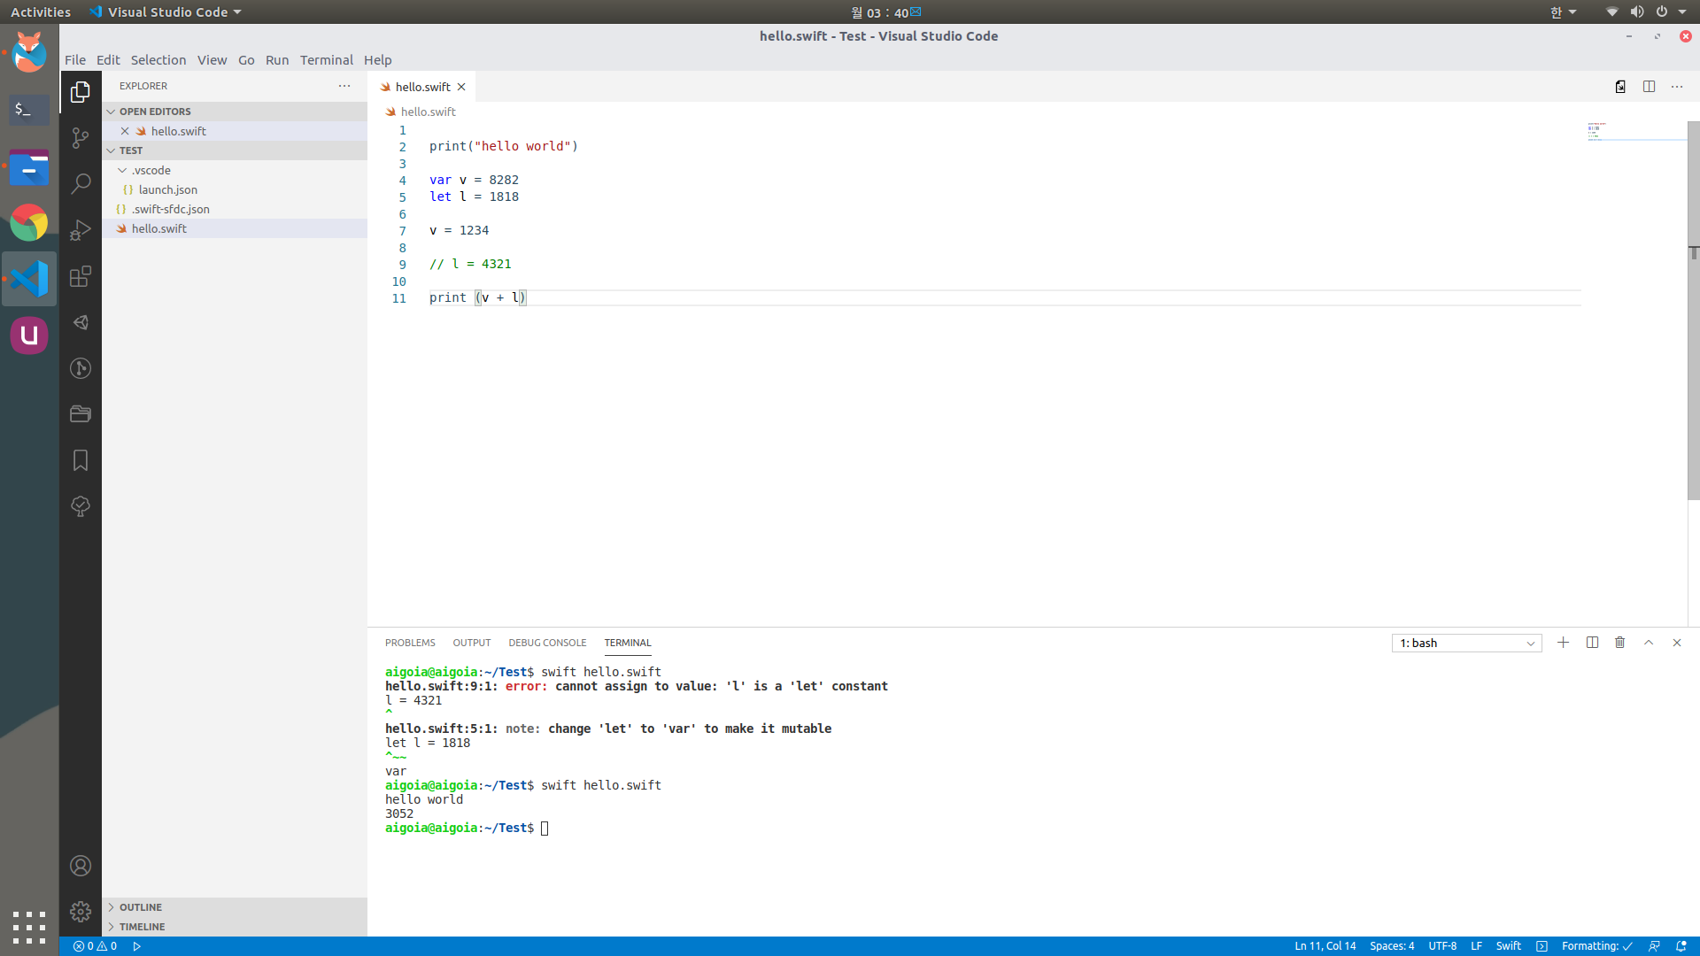
Task: Open the Manage settings gear
Action: click(81, 911)
